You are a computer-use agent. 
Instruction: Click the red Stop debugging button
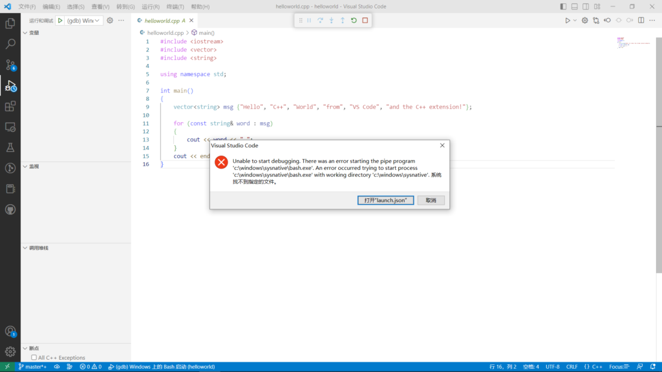click(365, 21)
